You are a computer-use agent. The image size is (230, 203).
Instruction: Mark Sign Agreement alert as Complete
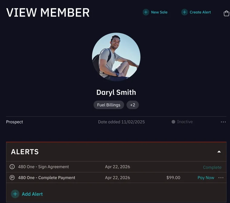pyautogui.click(x=212, y=167)
